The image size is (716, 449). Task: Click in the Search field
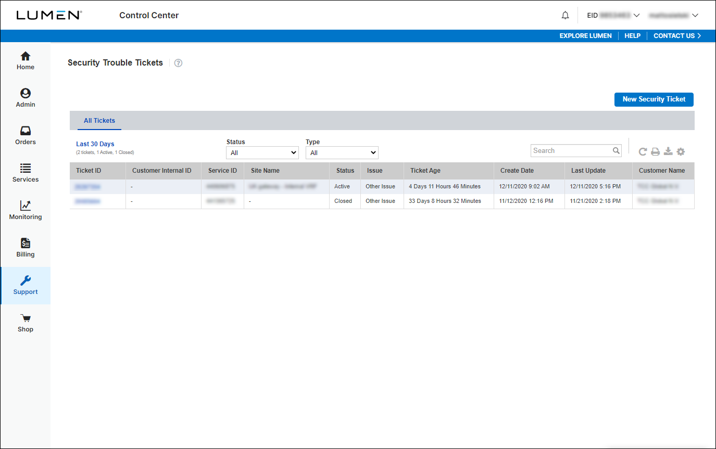pos(571,151)
